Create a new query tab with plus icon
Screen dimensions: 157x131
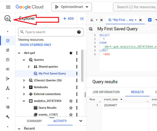150,20
